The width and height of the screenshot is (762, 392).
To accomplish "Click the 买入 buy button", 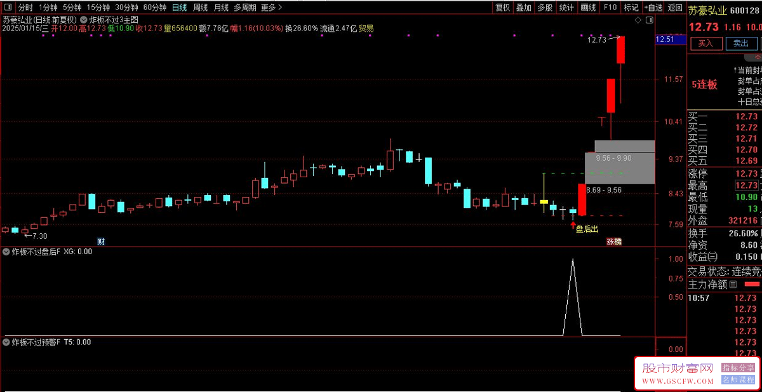I will point(705,43).
